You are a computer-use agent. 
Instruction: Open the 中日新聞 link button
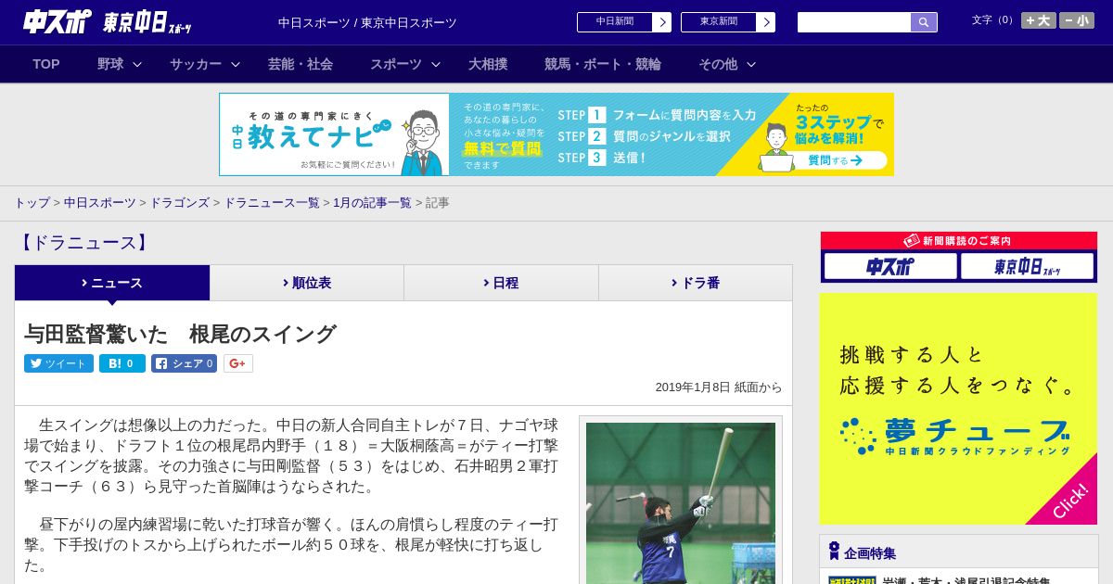pyautogui.click(x=624, y=22)
